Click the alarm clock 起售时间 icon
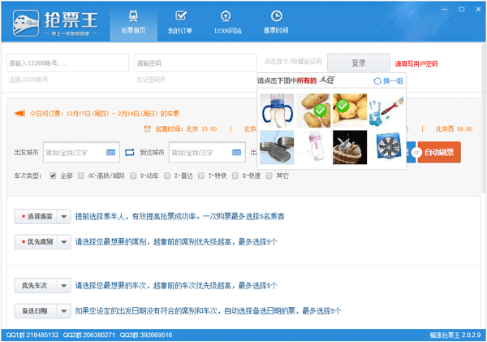This screenshot has height=342, width=487. pyautogui.click(x=147, y=128)
